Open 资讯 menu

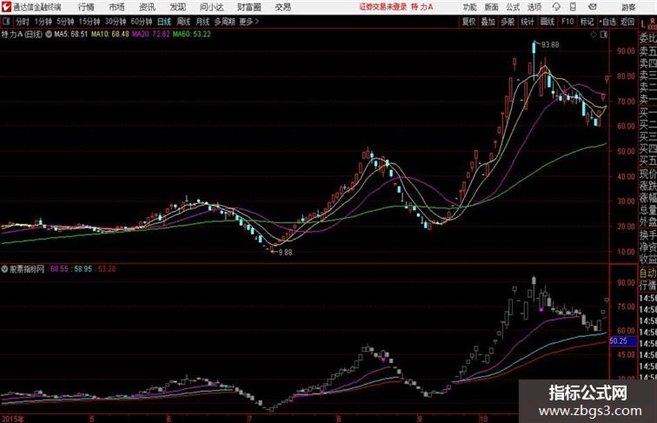tap(147, 7)
